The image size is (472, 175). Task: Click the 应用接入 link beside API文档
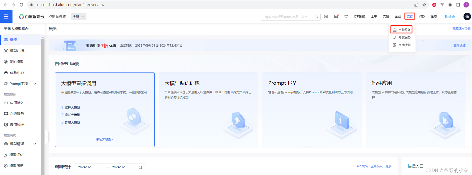(377, 166)
